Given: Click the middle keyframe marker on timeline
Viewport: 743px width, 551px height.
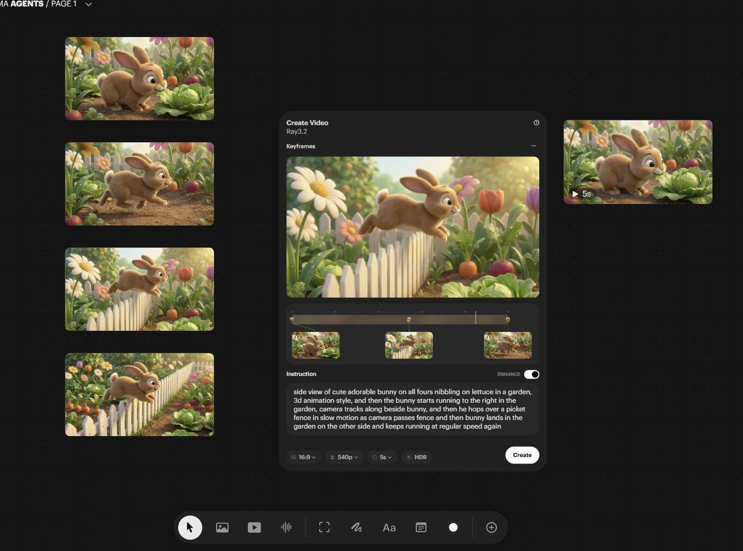Looking at the screenshot, I should (x=409, y=320).
